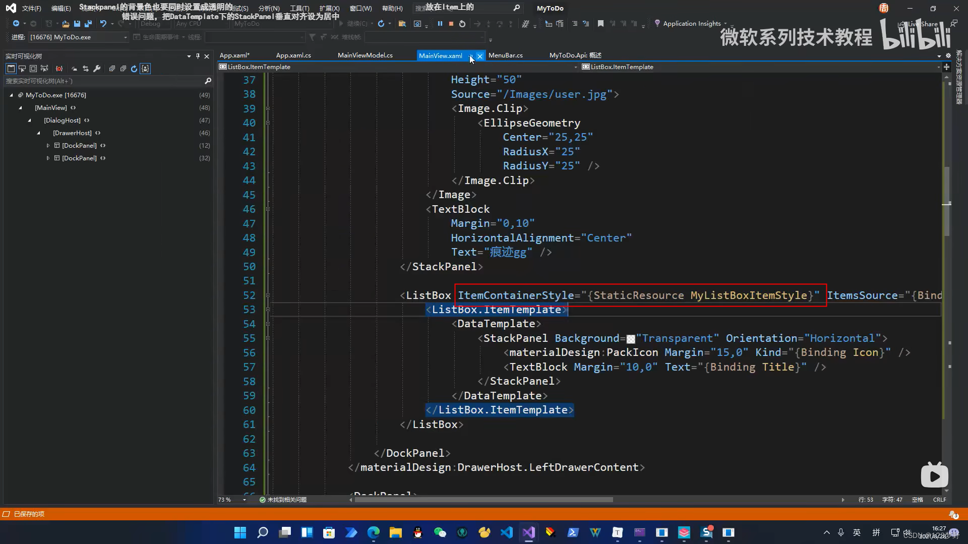Collapse the [MainView] tree node
The height and width of the screenshot is (544, 968).
pos(20,107)
